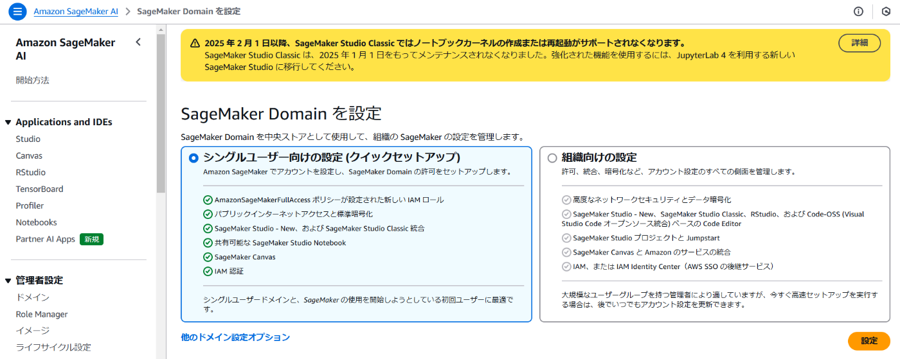Viewport: 900px width, 359px height.
Task: Click gray check beside 高度なネットワークセキュリティ
Action: pos(566,200)
